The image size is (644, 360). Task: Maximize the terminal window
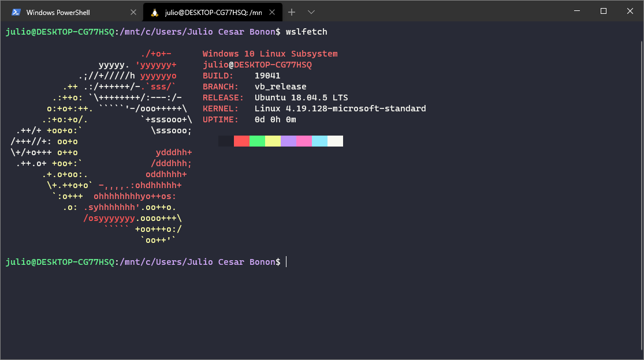[x=604, y=11]
